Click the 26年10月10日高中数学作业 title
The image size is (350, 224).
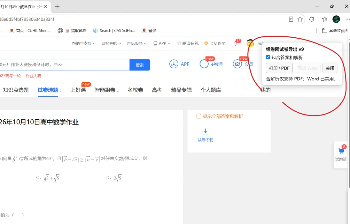39,122
